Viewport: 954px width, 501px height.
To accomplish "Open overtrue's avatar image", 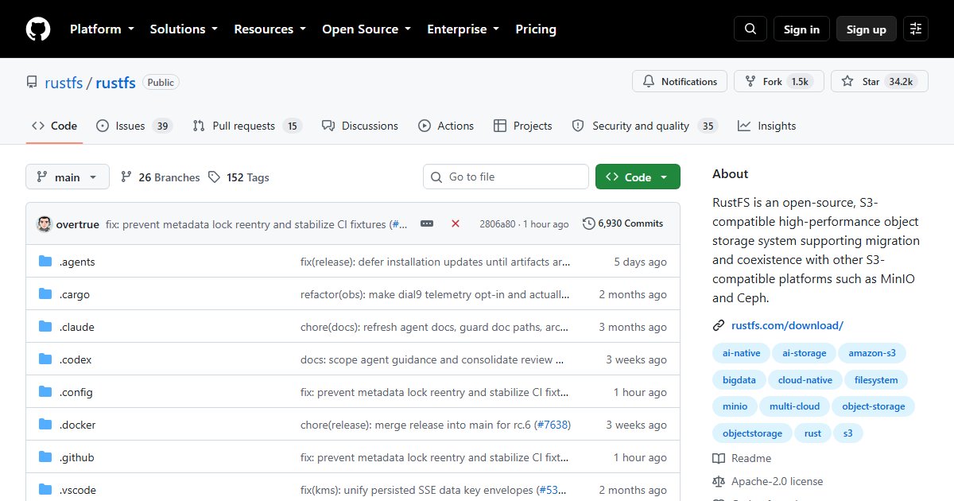I will [45, 224].
